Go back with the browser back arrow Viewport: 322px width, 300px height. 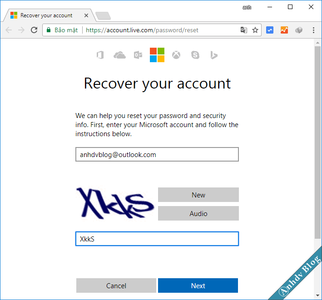(x=9, y=30)
